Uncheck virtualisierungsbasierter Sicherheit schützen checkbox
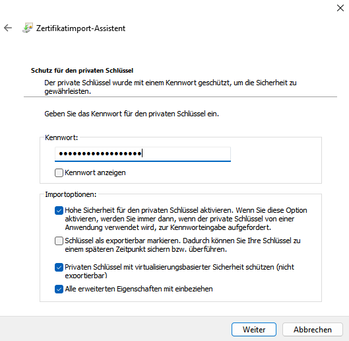The height and width of the screenshot is (341, 349). (x=59, y=267)
